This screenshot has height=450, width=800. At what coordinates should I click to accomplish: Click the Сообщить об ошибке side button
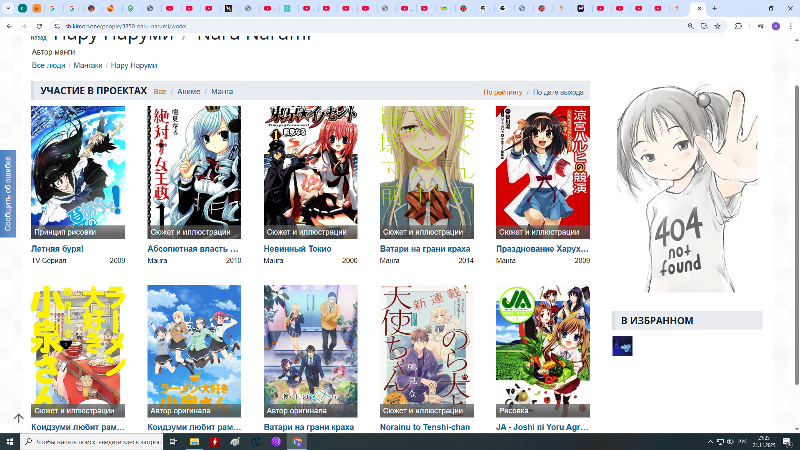[x=8, y=194]
